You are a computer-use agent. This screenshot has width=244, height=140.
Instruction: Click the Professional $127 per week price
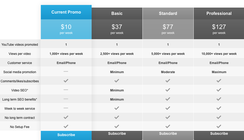(x=219, y=29)
